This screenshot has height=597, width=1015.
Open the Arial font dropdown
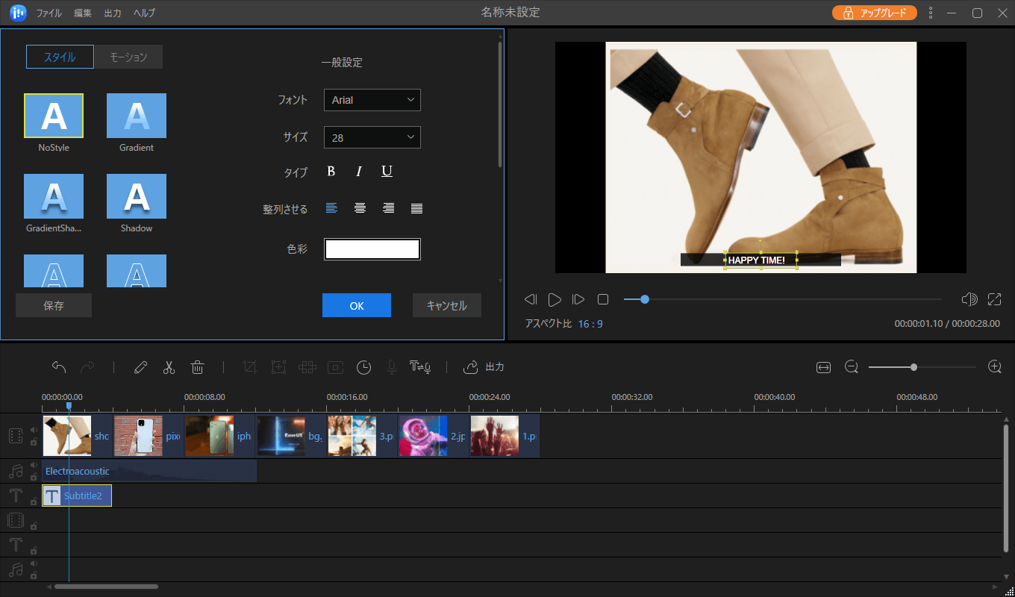pyautogui.click(x=372, y=100)
